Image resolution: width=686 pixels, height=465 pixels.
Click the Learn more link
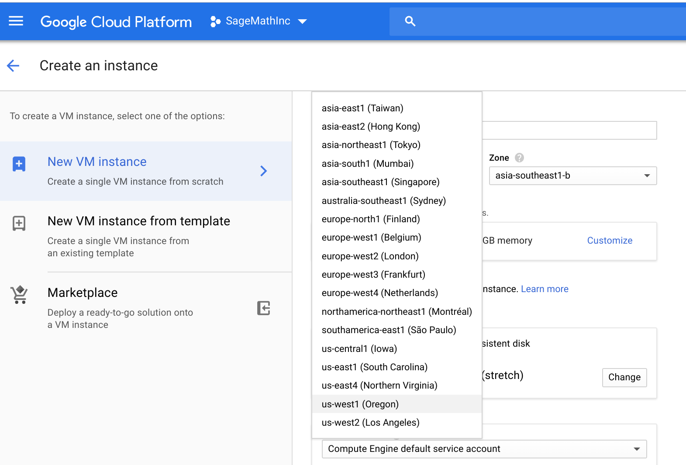click(x=545, y=289)
